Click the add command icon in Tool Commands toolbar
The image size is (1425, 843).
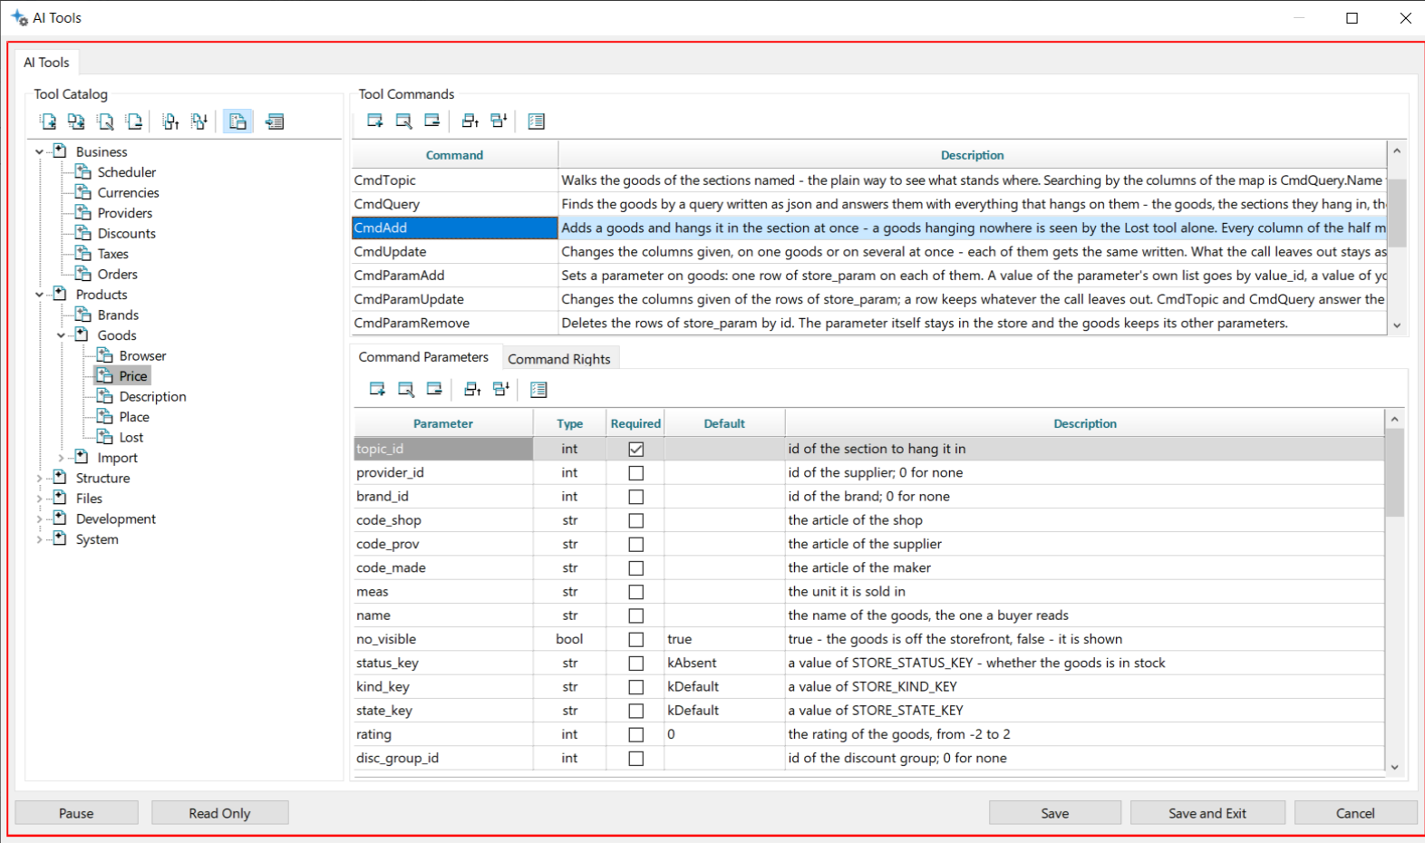(375, 121)
